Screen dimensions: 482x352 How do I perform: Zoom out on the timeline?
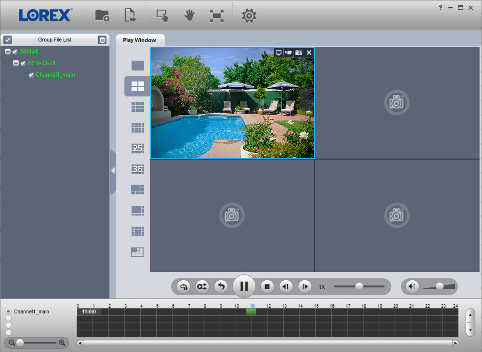pyautogui.click(x=12, y=342)
